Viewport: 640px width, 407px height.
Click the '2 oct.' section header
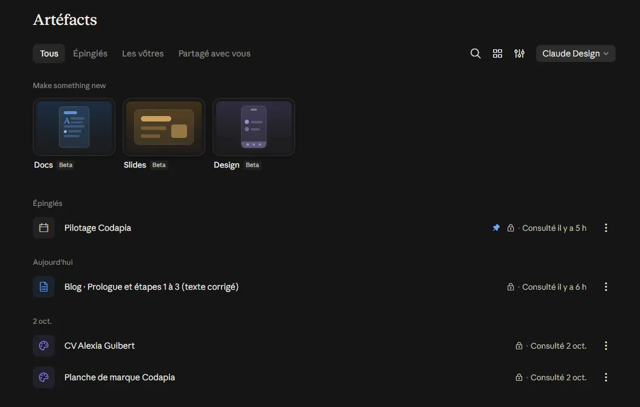click(x=43, y=321)
